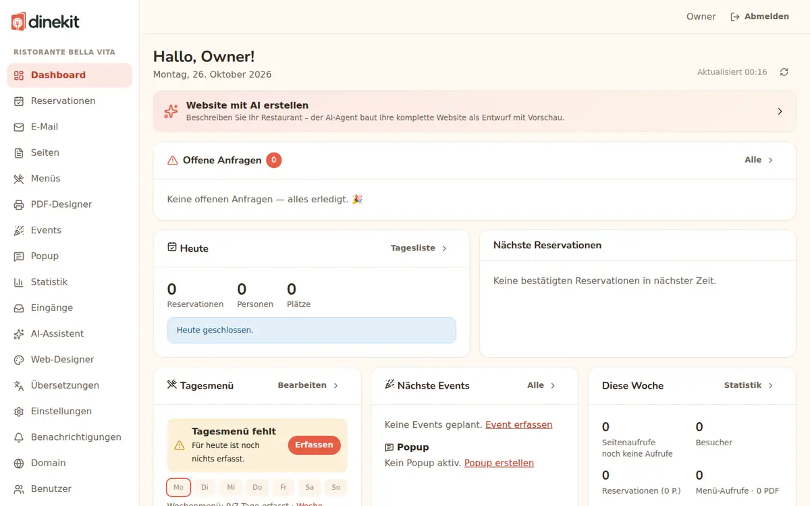Click chevron next to Statistik in Diese Woche
The height and width of the screenshot is (506, 810).
point(771,385)
